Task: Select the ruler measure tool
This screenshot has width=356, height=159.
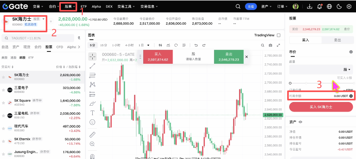Action: (x=92, y=135)
